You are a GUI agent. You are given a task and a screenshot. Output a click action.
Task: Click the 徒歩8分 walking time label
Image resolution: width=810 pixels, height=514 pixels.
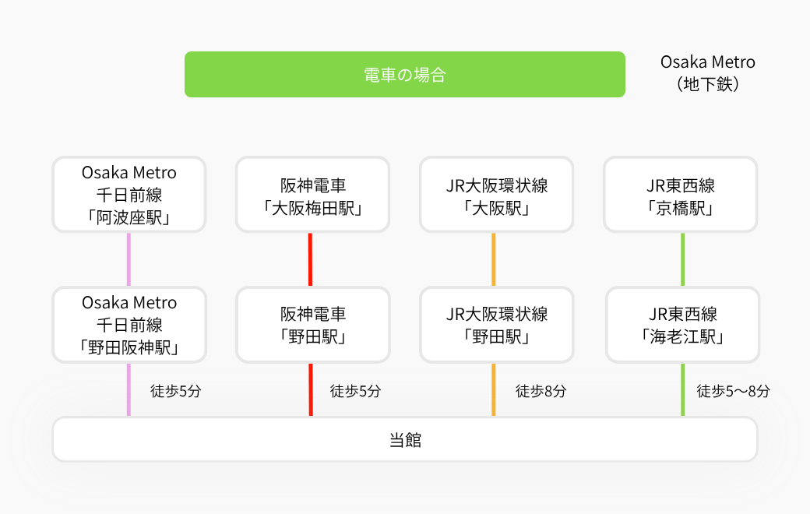click(x=541, y=391)
